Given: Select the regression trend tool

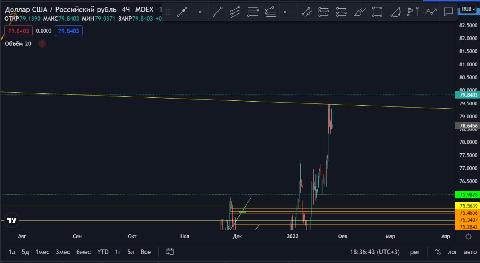Looking at the screenshot, I should point(306,12).
